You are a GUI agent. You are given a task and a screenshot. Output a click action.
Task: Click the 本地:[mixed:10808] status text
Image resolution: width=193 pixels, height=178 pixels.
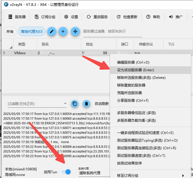21,169
